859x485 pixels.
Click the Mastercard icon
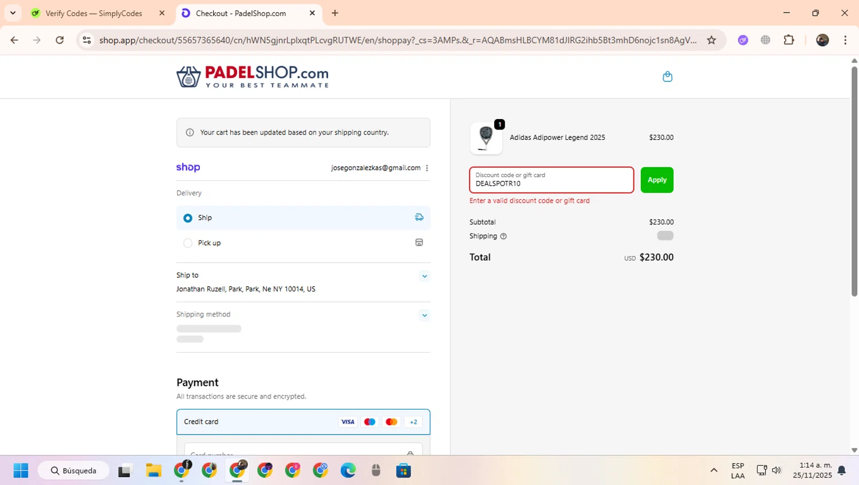(392, 422)
